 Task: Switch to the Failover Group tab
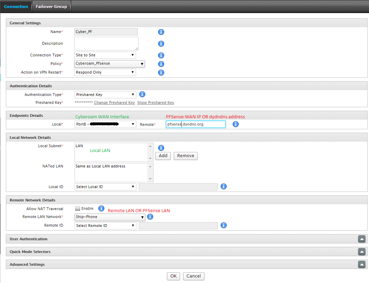click(x=51, y=7)
